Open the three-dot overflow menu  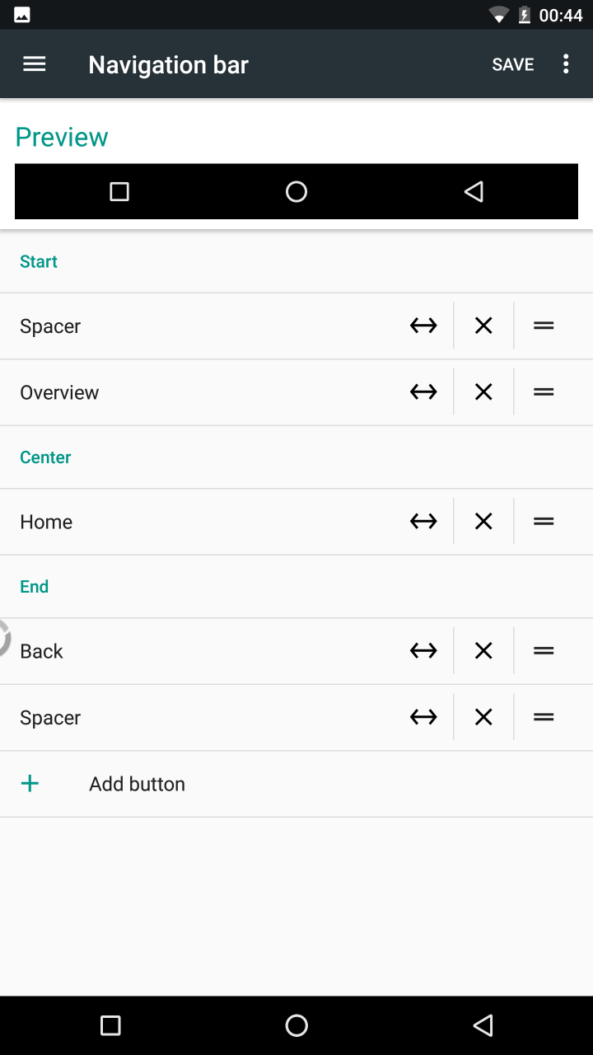[x=566, y=64]
